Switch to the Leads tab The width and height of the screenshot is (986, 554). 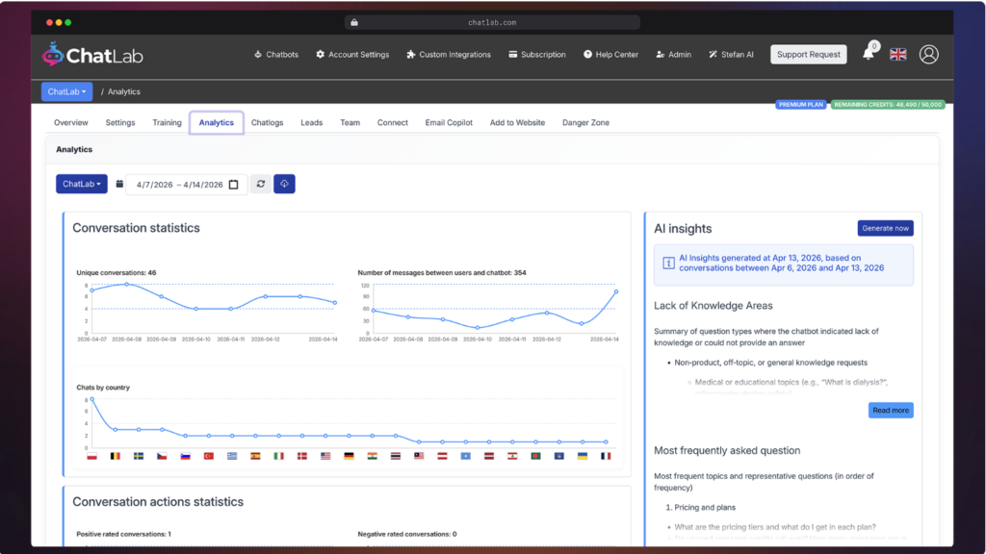pos(311,122)
